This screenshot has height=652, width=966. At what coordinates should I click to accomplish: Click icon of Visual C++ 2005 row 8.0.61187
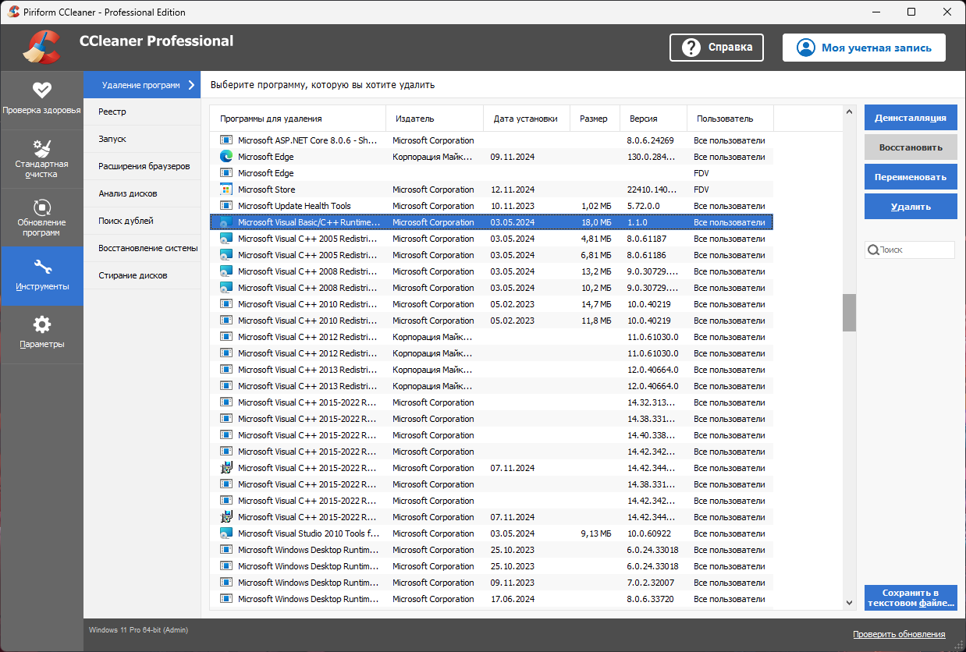(x=226, y=239)
